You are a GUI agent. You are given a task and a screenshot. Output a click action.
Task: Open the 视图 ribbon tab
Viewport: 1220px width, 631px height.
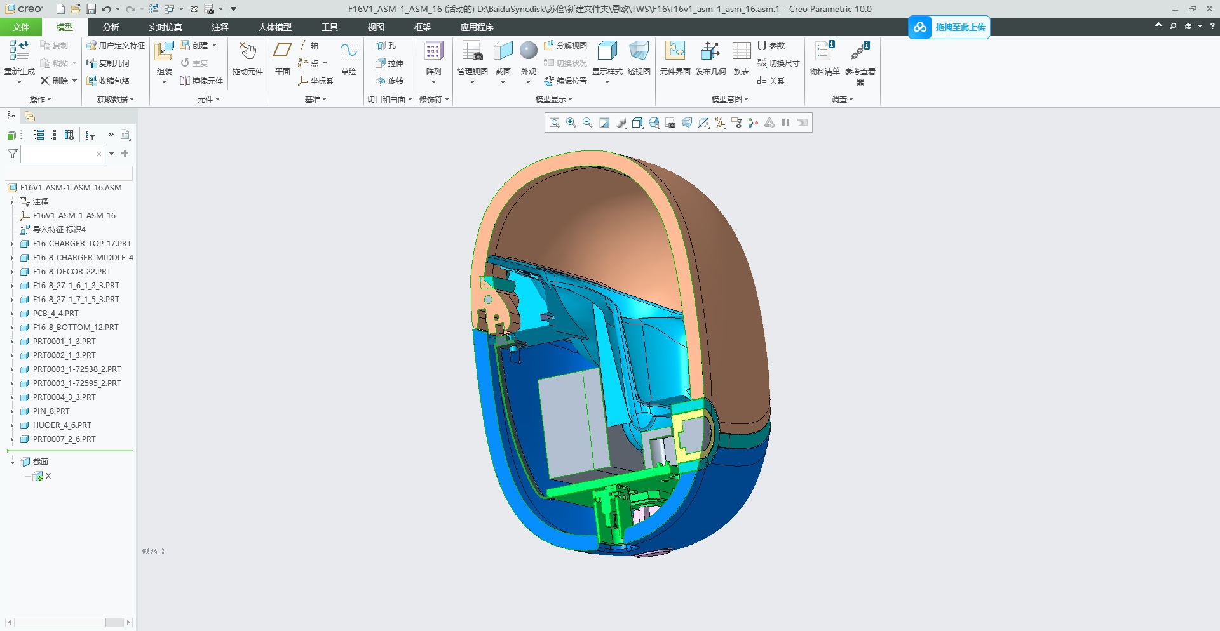pos(376,27)
